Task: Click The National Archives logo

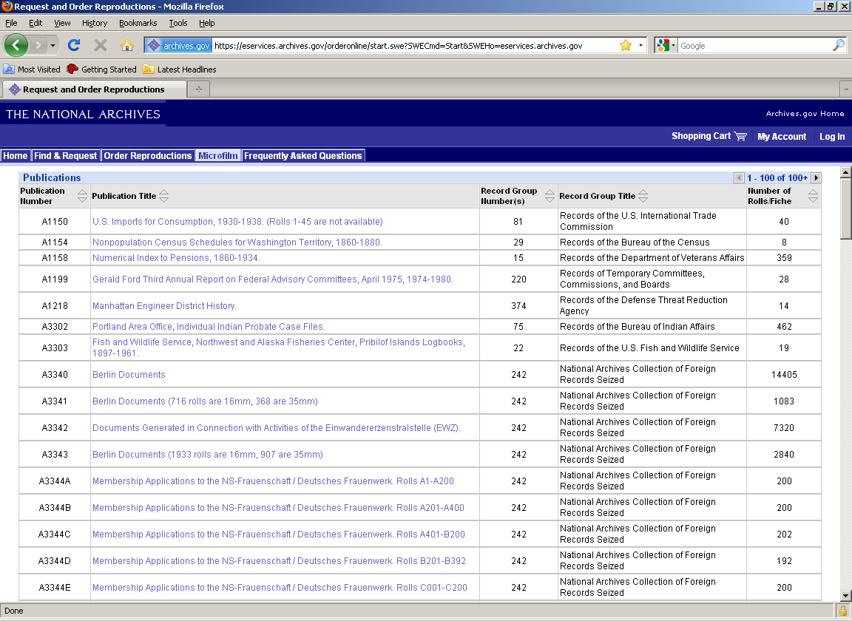Action: pos(83,114)
